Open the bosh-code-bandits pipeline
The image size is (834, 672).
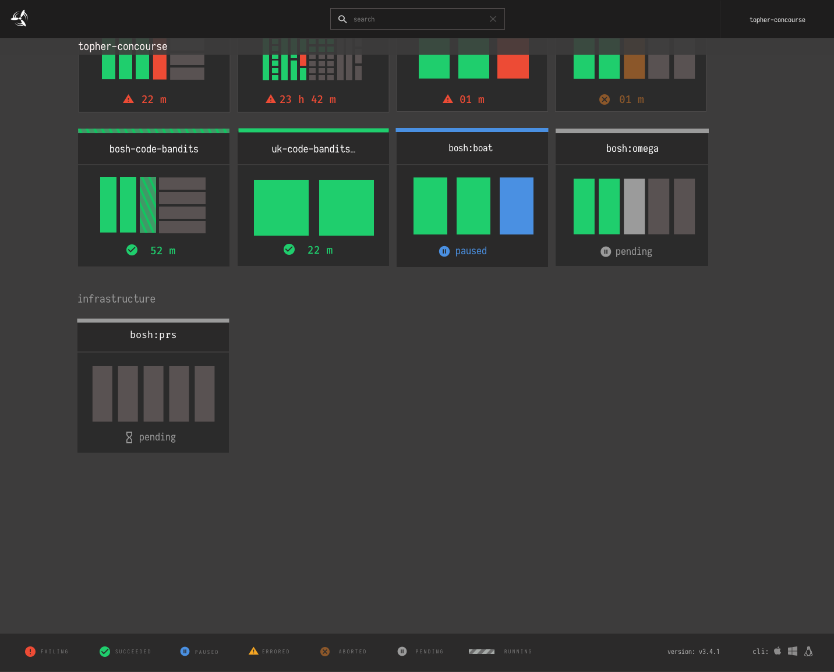[x=153, y=149]
